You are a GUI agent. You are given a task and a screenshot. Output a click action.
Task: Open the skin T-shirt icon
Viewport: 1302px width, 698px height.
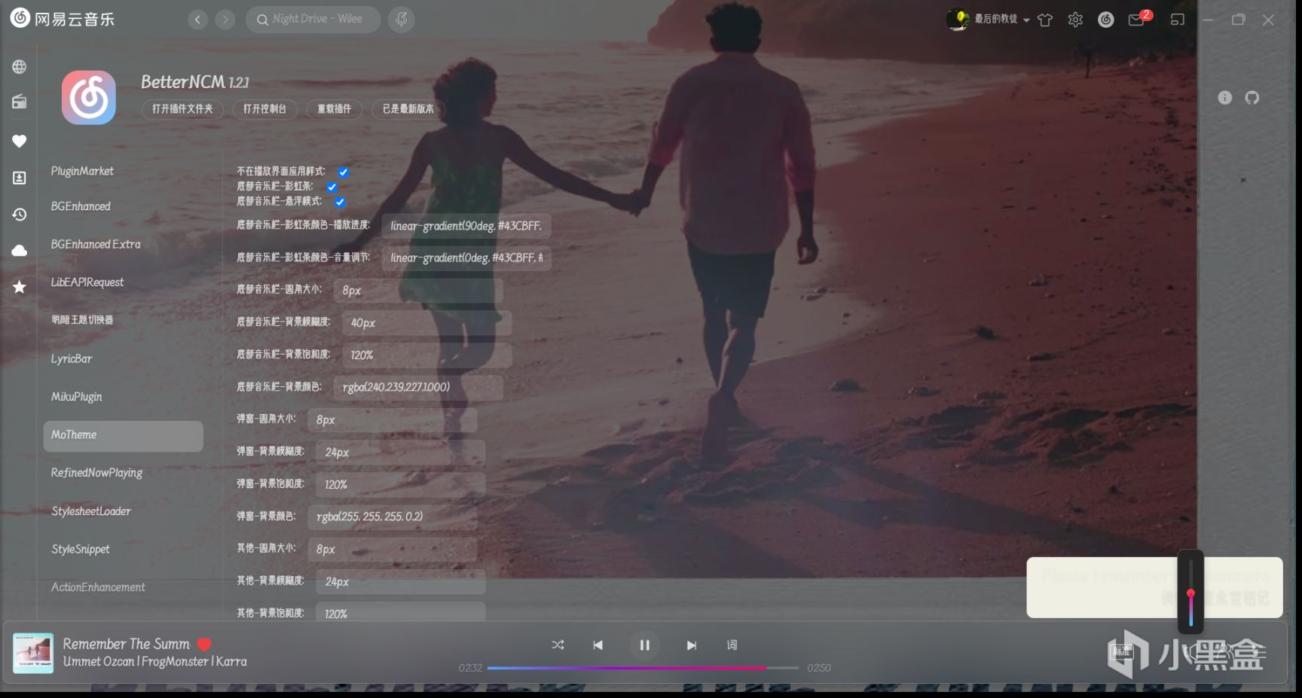coord(1045,20)
